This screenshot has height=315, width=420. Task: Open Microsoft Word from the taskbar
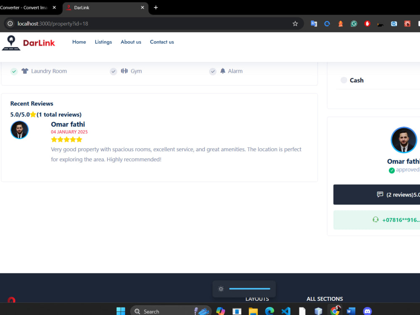pos(351,311)
